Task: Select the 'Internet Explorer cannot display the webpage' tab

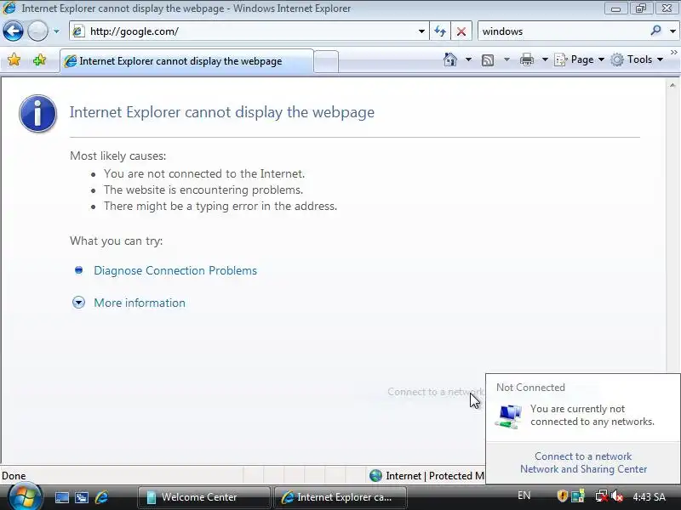Action: point(186,61)
